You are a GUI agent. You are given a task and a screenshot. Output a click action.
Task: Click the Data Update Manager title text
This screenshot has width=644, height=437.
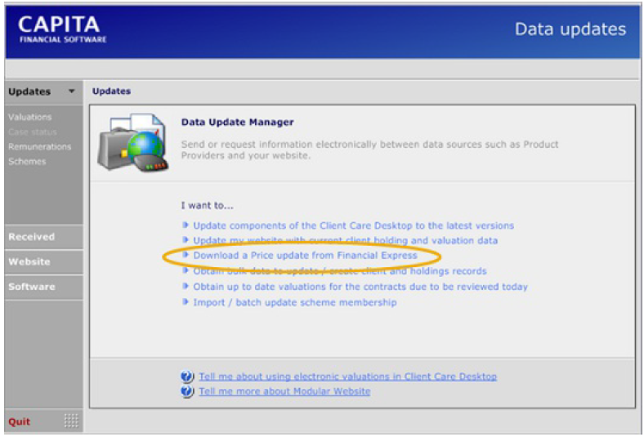237,123
